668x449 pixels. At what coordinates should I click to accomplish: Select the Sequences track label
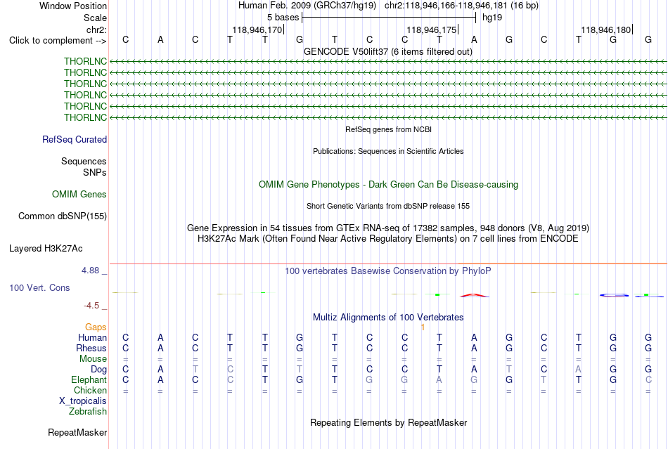[x=84, y=162]
